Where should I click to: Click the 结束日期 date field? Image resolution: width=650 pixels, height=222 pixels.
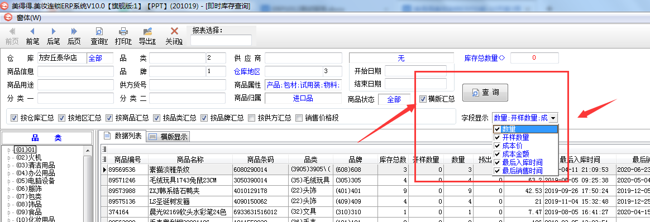[416, 84]
